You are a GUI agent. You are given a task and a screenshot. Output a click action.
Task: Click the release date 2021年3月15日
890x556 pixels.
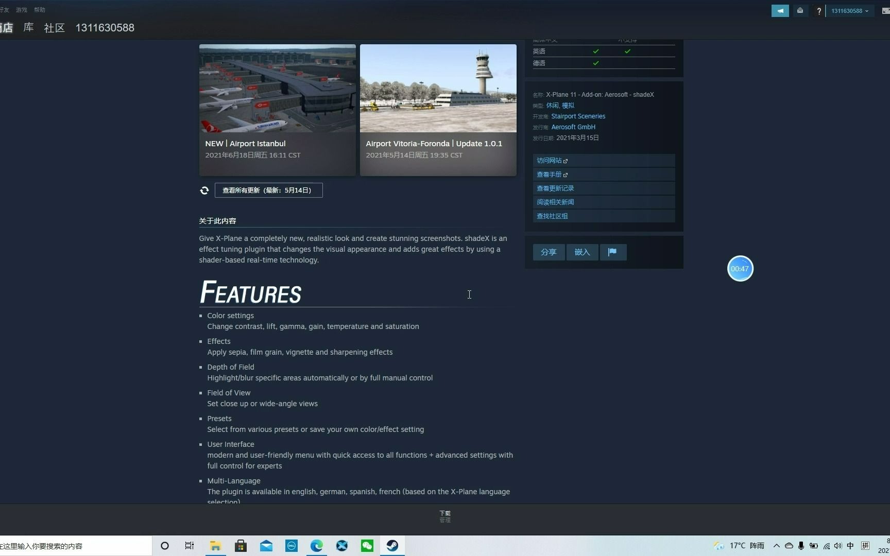pos(577,138)
